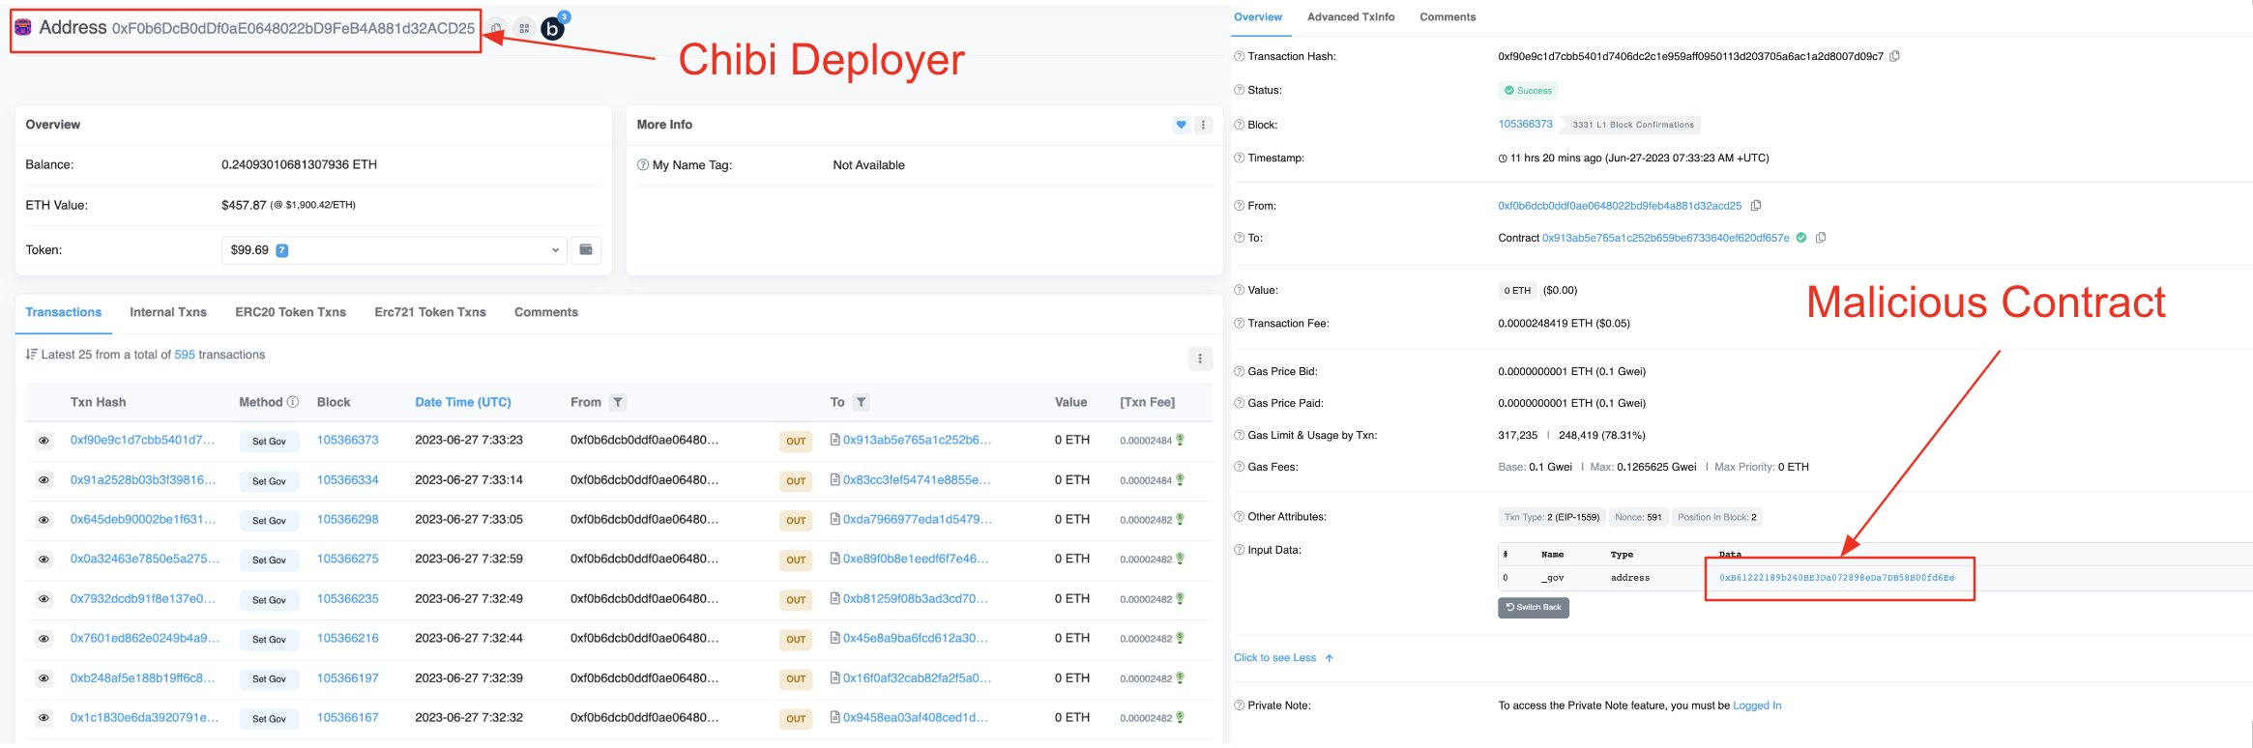Viewport: 2253px width, 748px height.
Task: Click the From column filter icon
Action: click(x=618, y=402)
